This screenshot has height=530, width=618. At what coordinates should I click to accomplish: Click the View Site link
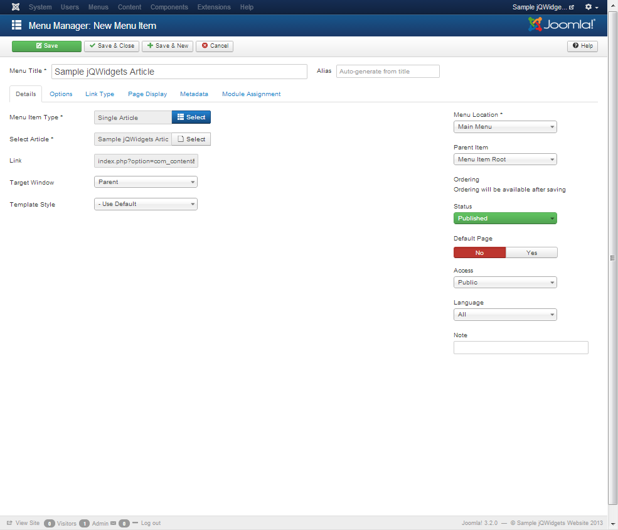(x=28, y=523)
